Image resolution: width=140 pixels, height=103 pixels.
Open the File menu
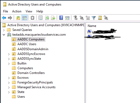click(6, 11)
